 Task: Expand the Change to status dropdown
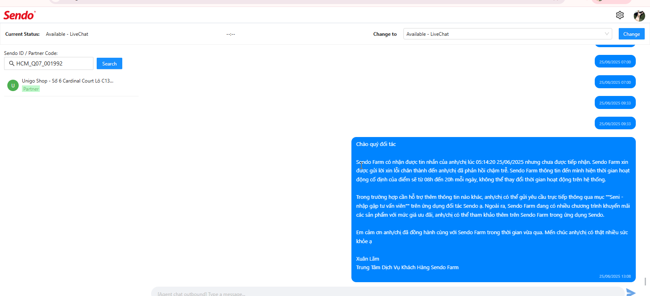click(x=507, y=34)
